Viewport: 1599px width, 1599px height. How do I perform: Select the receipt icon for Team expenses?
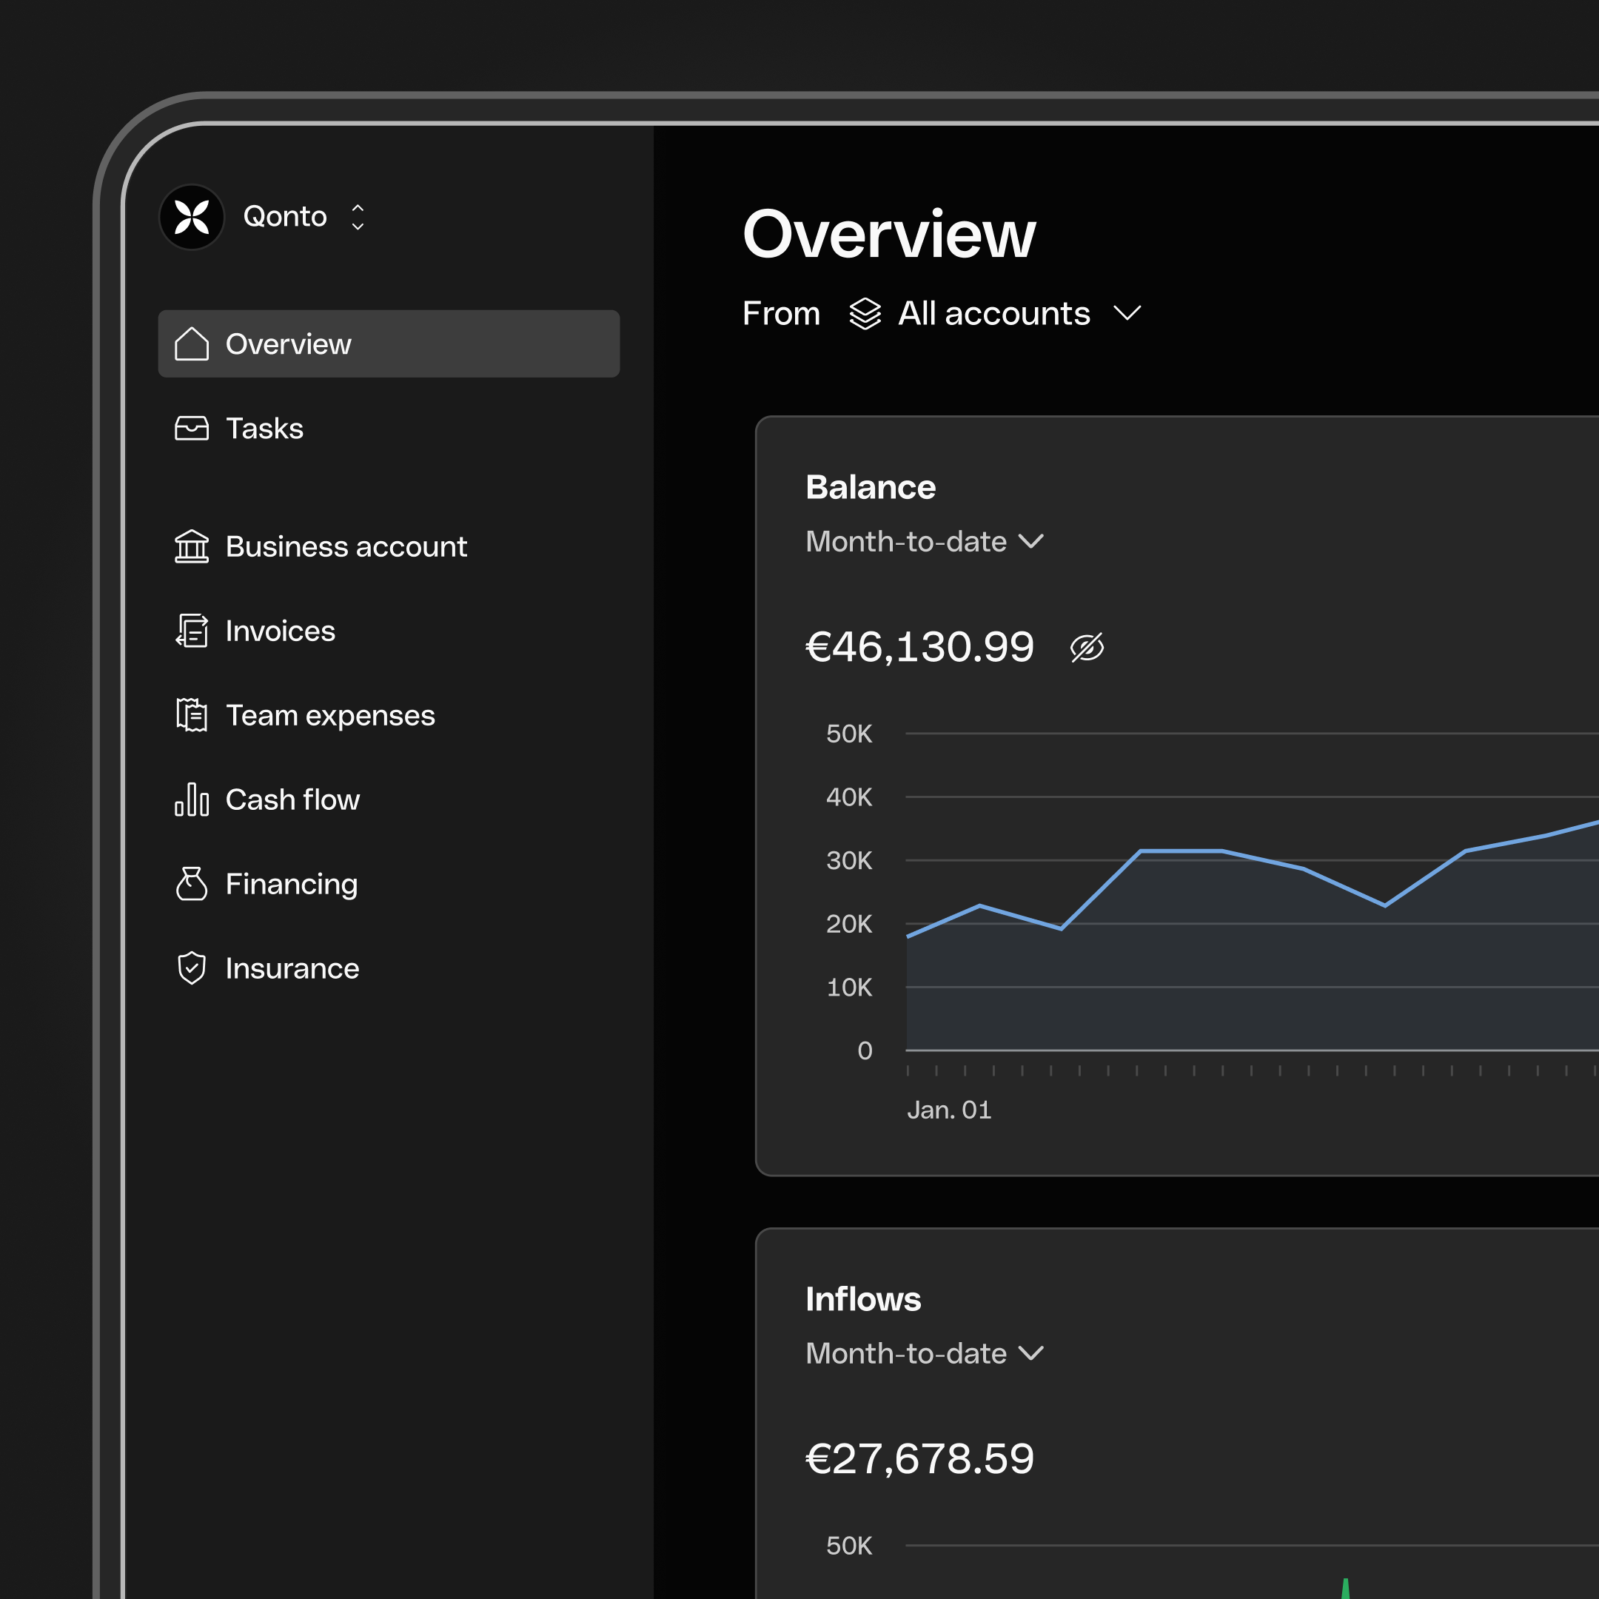pyautogui.click(x=191, y=715)
